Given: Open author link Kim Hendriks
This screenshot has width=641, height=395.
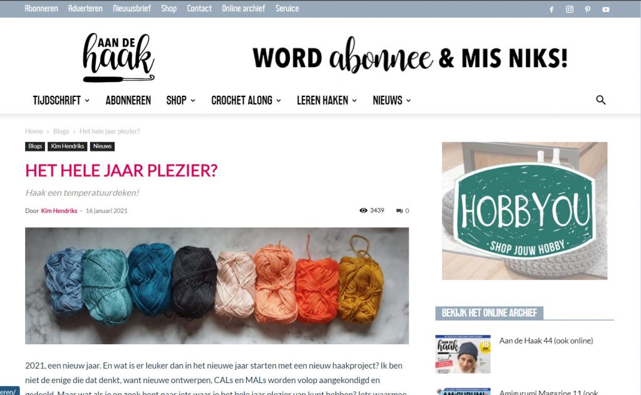Looking at the screenshot, I should tap(59, 210).
